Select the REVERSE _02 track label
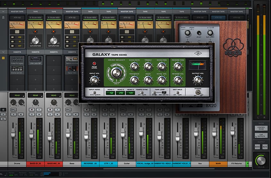This screenshot has width=271, height=178. coord(90,163)
